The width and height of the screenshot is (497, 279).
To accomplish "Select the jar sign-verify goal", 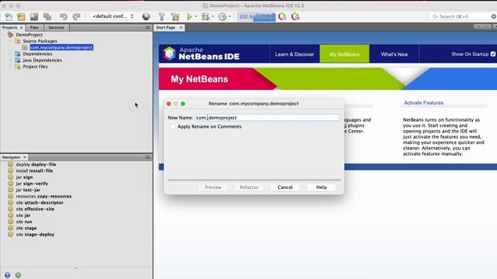I will pos(32,184).
